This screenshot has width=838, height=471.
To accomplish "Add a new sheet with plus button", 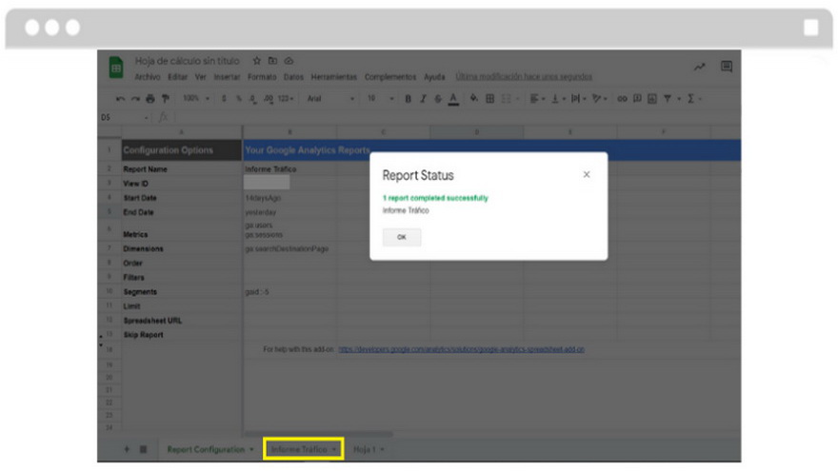I will 127,450.
